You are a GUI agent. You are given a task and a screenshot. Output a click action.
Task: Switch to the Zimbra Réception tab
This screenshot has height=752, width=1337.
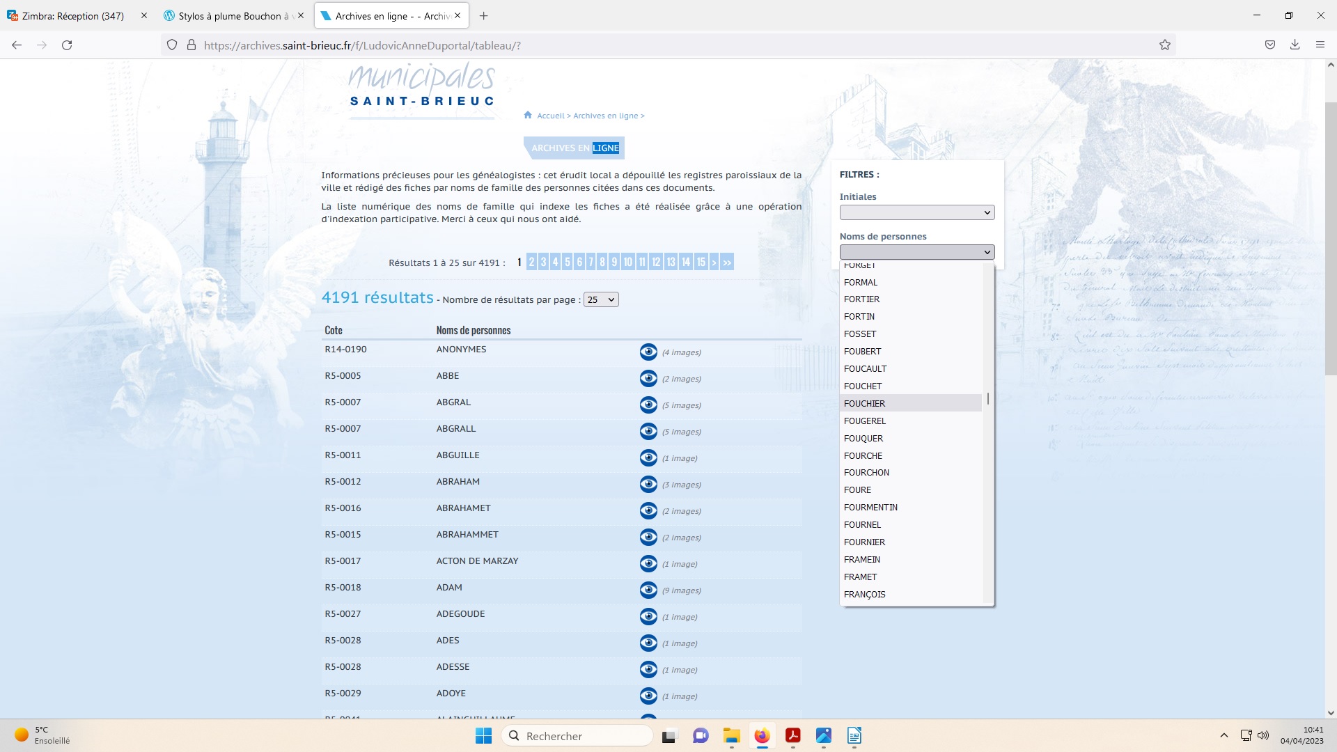[70, 15]
